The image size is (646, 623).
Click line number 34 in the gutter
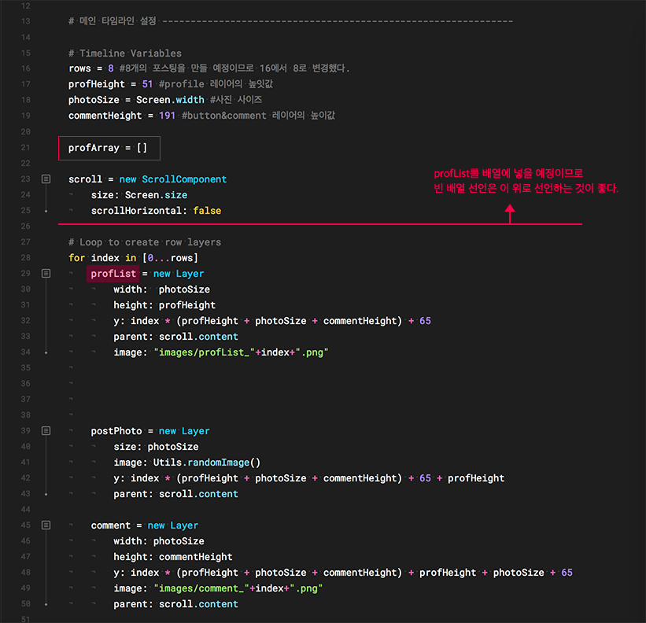pos(25,352)
